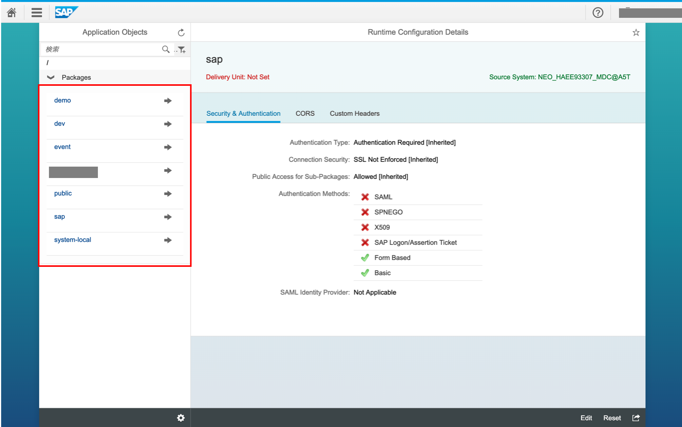The width and height of the screenshot is (682, 427).
Task: Drill into the system-local package
Action: tap(167, 240)
